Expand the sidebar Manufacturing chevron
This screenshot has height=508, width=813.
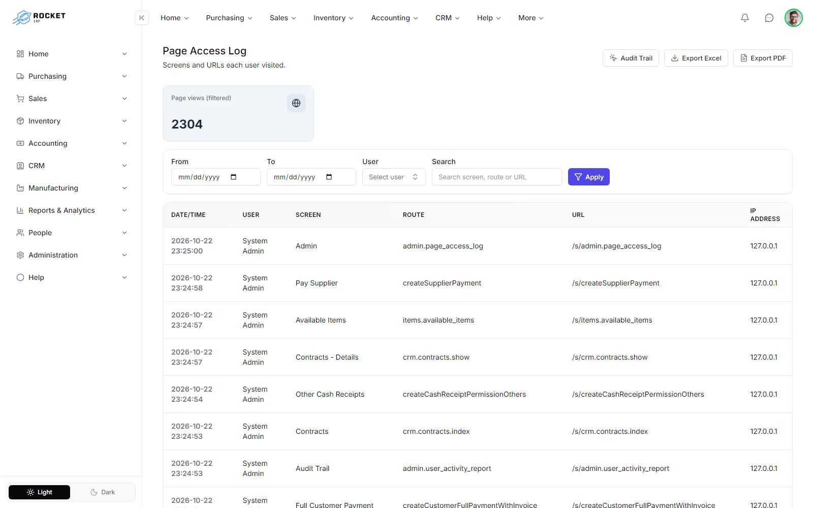pyautogui.click(x=124, y=188)
